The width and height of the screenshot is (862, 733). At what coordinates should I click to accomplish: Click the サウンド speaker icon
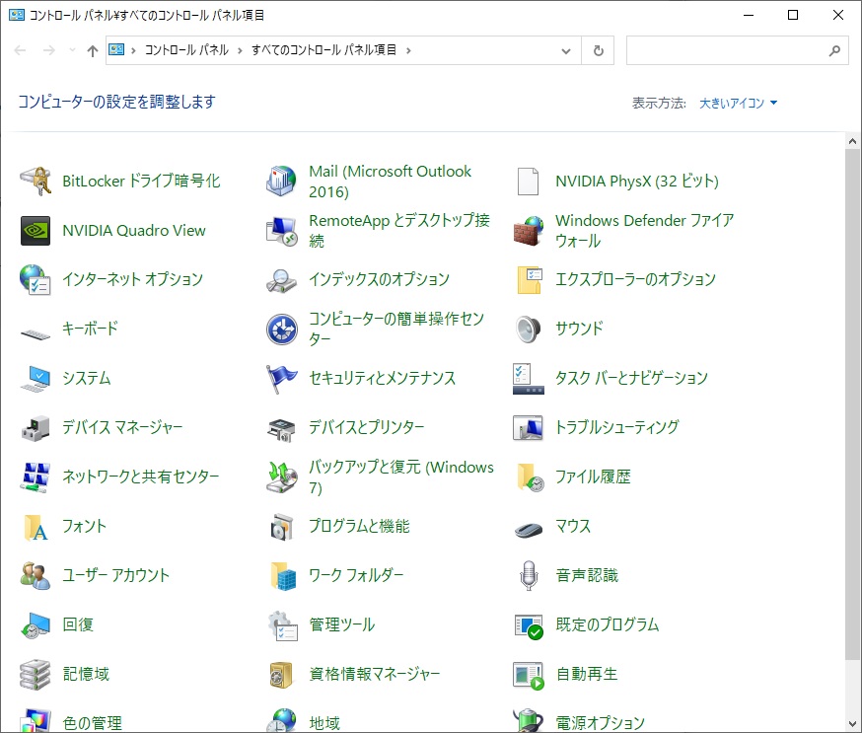[529, 330]
